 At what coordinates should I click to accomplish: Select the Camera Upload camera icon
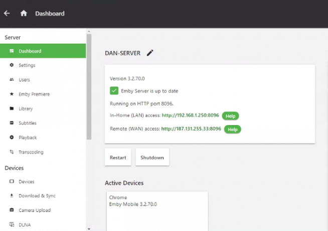pos(12,210)
